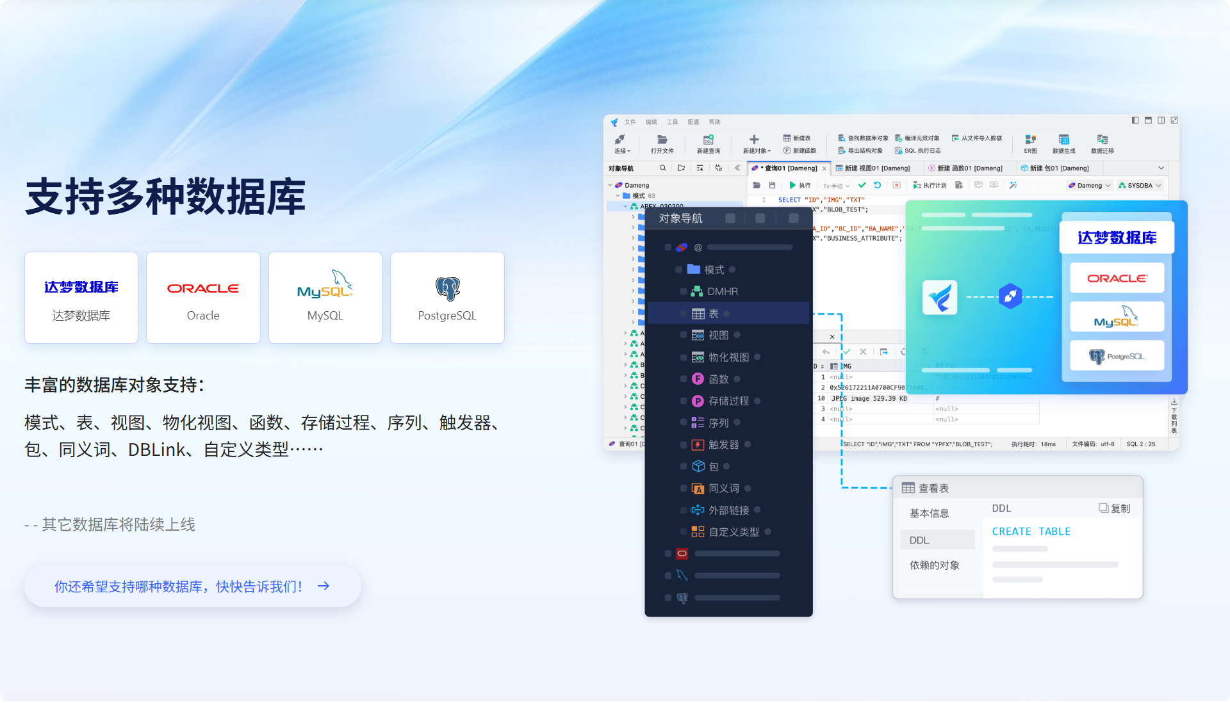Open the 工具 menu
The width and height of the screenshot is (1230, 703).
(x=673, y=122)
